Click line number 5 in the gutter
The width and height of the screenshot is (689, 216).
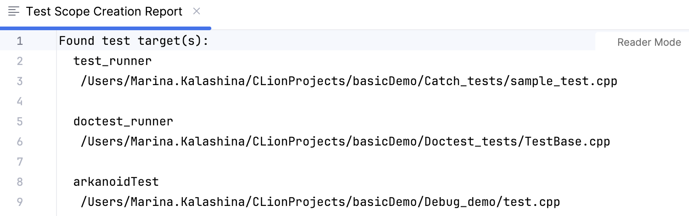pyautogui.click(x=20, y=122)
